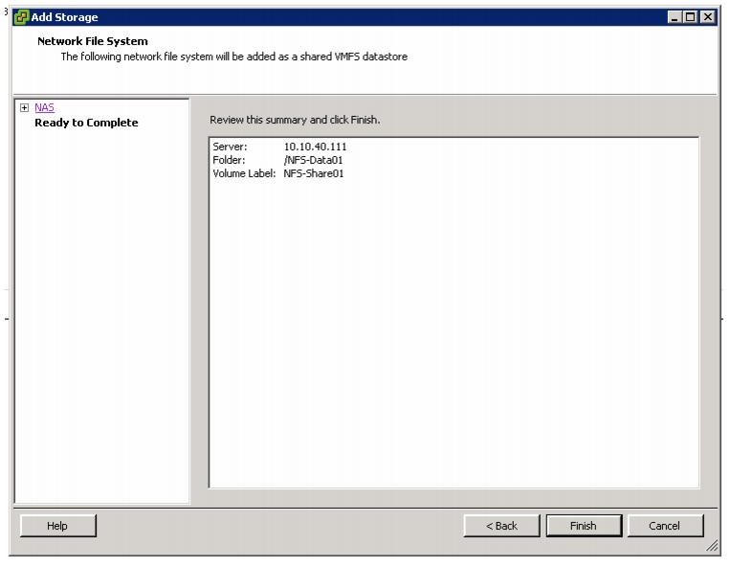The image size is (730, 567).
Task: Click Finish to add the datastore
Action: coord(584,526)
